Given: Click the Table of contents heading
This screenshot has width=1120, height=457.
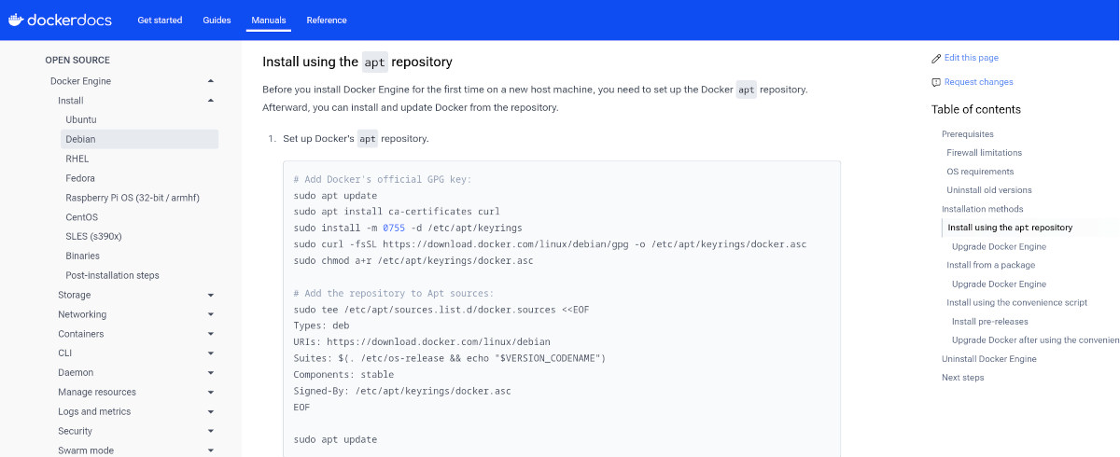Looking at the screenshot, I should click(976, 109).
